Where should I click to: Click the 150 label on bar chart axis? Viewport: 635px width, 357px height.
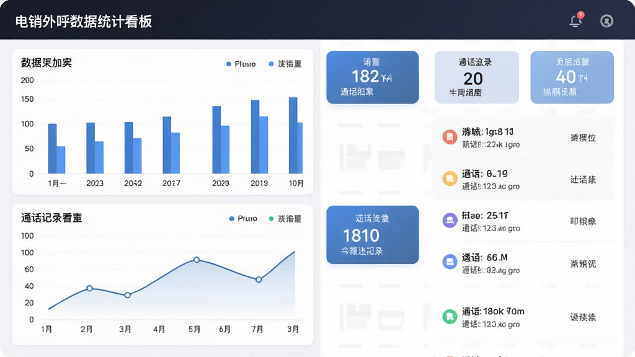[27, 99]
